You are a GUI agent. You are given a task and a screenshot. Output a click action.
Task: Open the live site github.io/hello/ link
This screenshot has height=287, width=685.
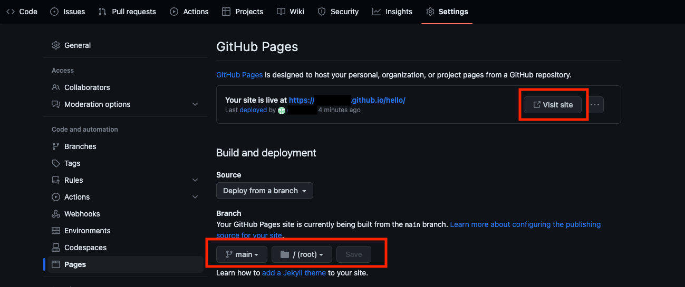(347, 100)
